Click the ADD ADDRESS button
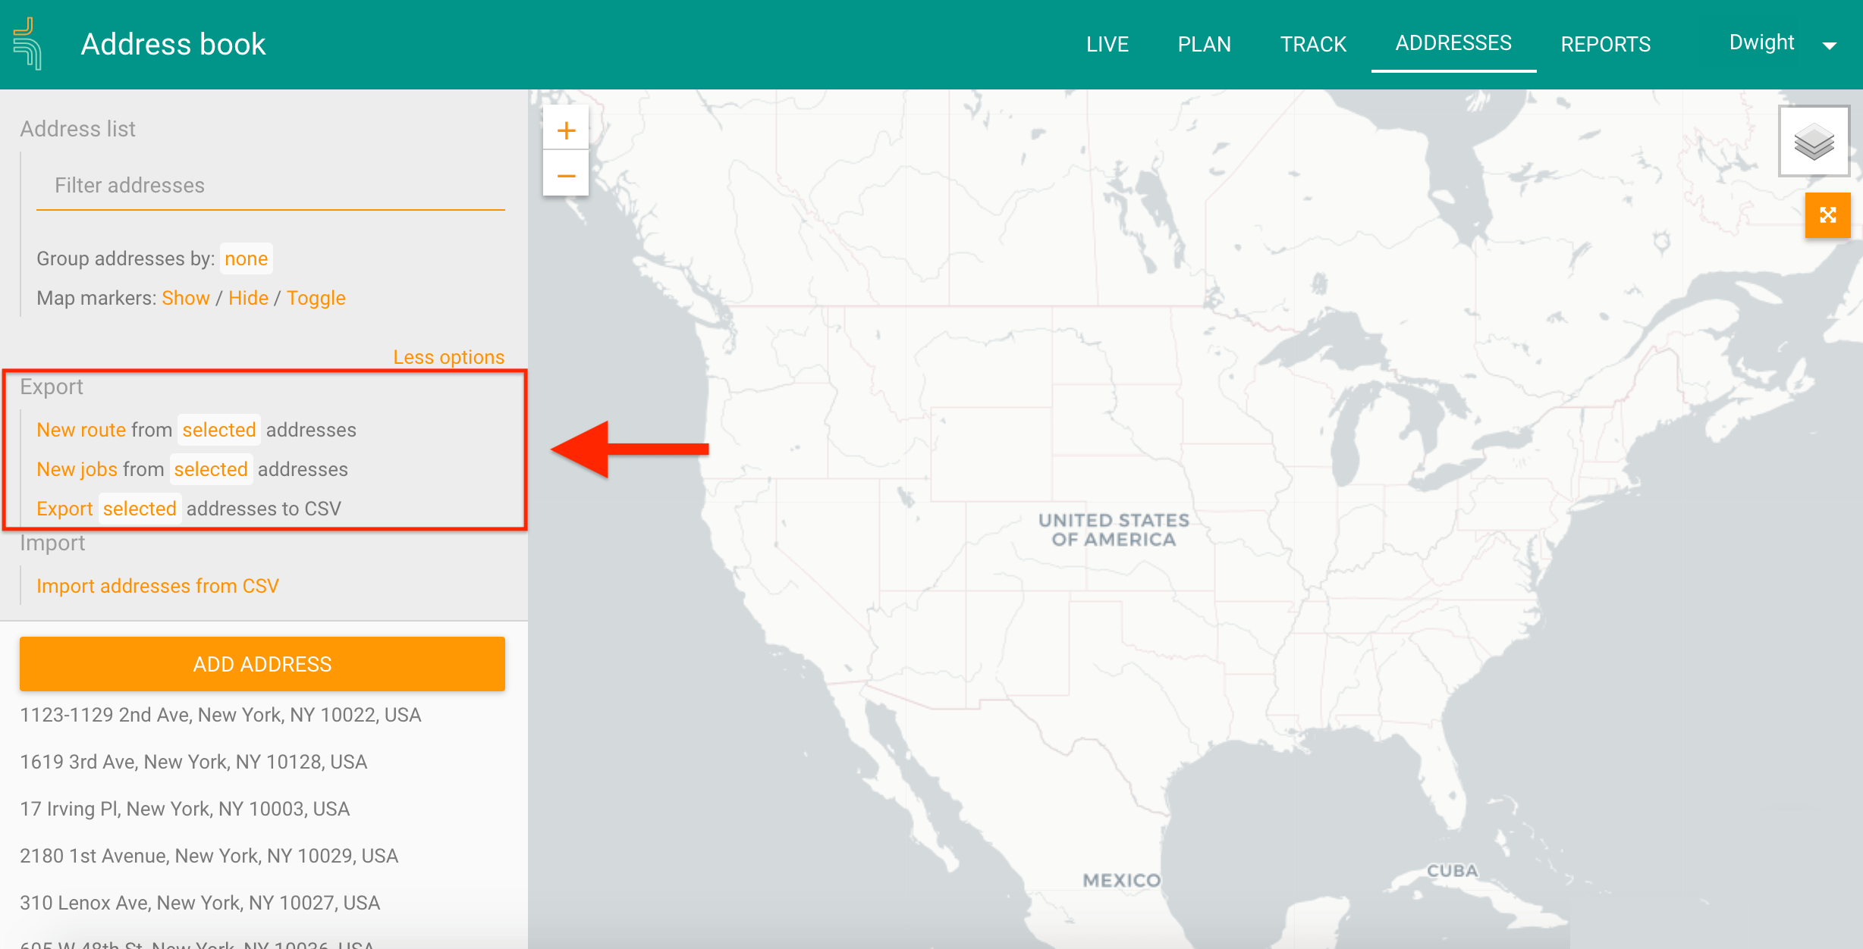 [262, 664]
